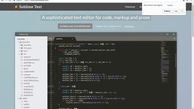Screen dimensions: 194x109
Task: Click the sqlite3 folder icon
Action: 21,98
